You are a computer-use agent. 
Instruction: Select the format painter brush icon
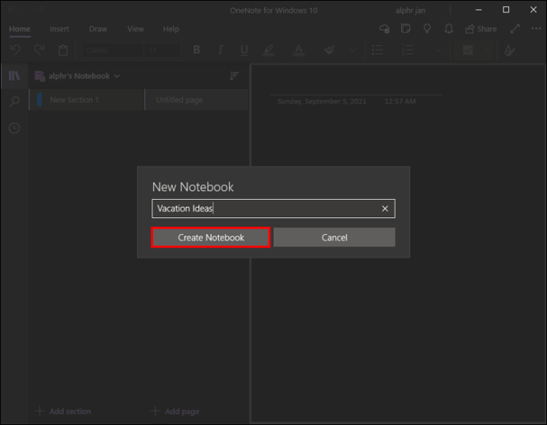click(x=329, y=50)
